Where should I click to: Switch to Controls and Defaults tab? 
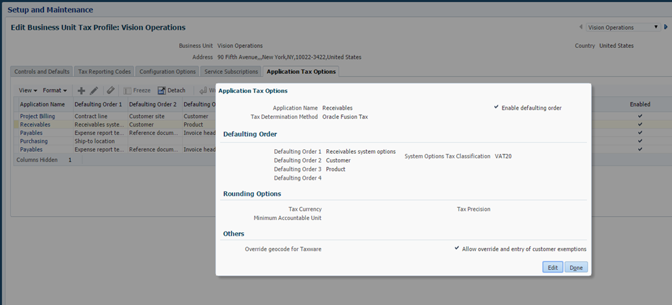pyautogui.click(x=42, y=71)
